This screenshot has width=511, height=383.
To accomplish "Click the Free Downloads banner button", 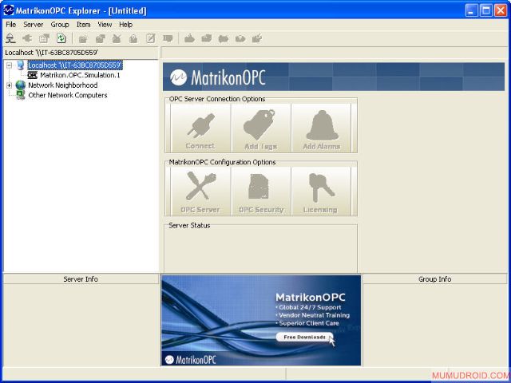I will point(305,338).
